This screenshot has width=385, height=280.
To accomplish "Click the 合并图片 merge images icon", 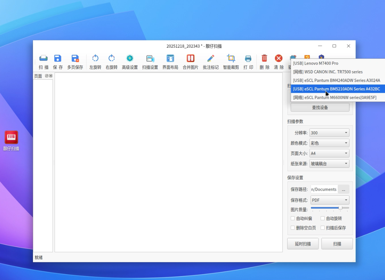I will (x=190, y=62).
